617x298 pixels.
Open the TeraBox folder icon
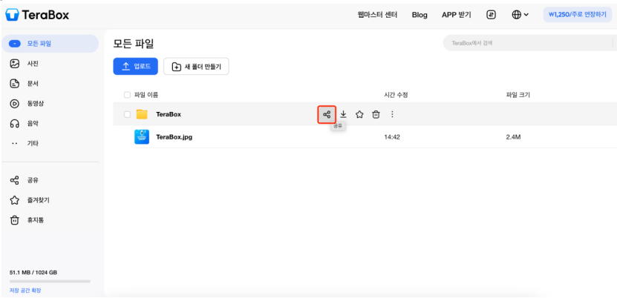142,114
